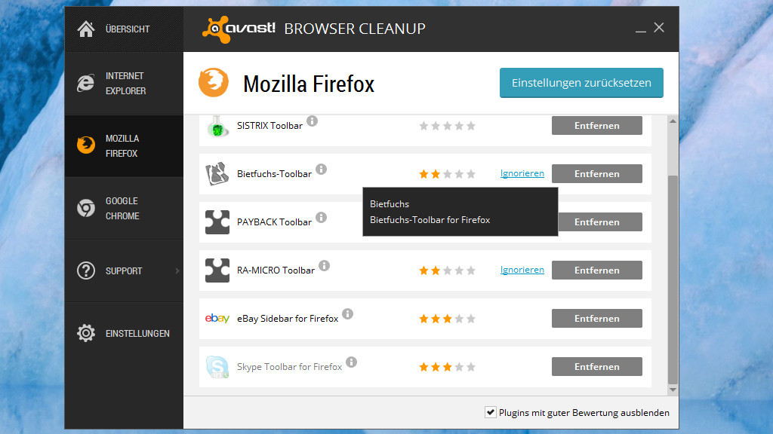Show info for Bietfuchs-Toolbar
Image resolution: width=773 pixels, height=434 pixels.
point(321,170)
